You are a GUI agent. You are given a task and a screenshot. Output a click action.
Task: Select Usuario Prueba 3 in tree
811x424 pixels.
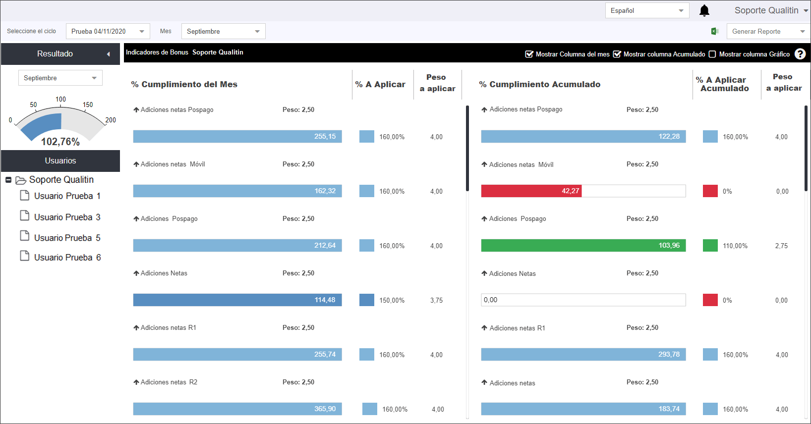(67, 217)
